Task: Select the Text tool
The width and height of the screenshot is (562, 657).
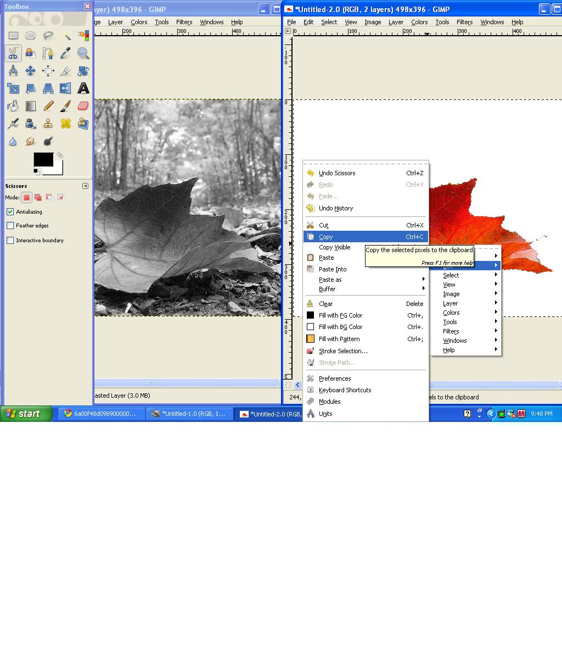Action: 83,88
